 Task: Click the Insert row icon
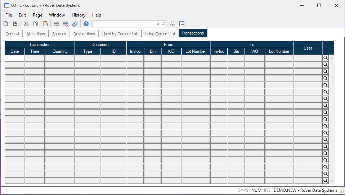(56, 24)
